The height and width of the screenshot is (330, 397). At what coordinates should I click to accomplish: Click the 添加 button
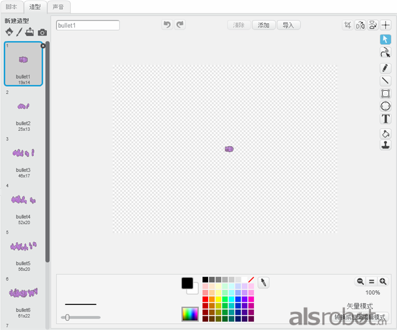[x=264, y=25]
